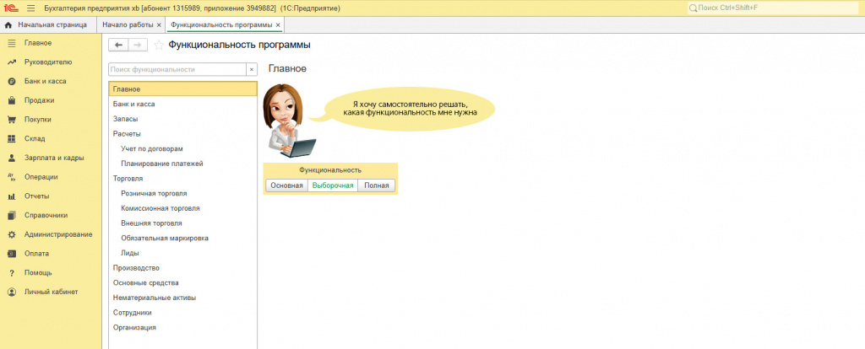Select Торговля in the functionality list
Image resolution: width=865 pixels, height=349 pixels.
click(x=183, y=179)
